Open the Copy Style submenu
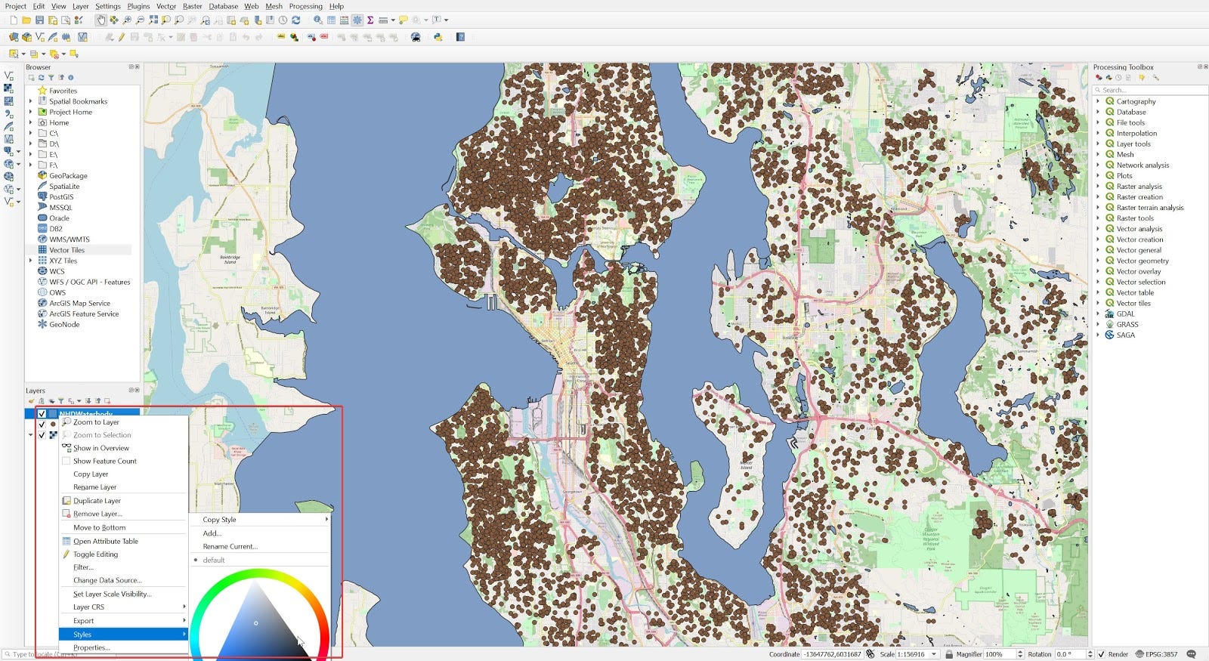1209x661 pixels. (259, 520)
